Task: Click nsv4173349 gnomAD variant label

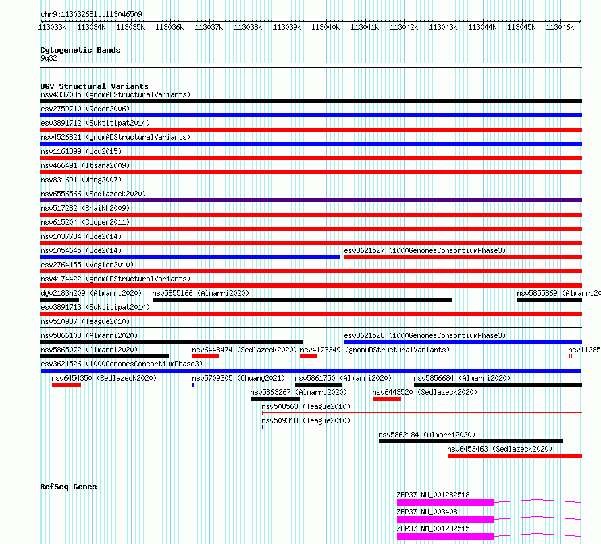Action: (x=375, y=350)
